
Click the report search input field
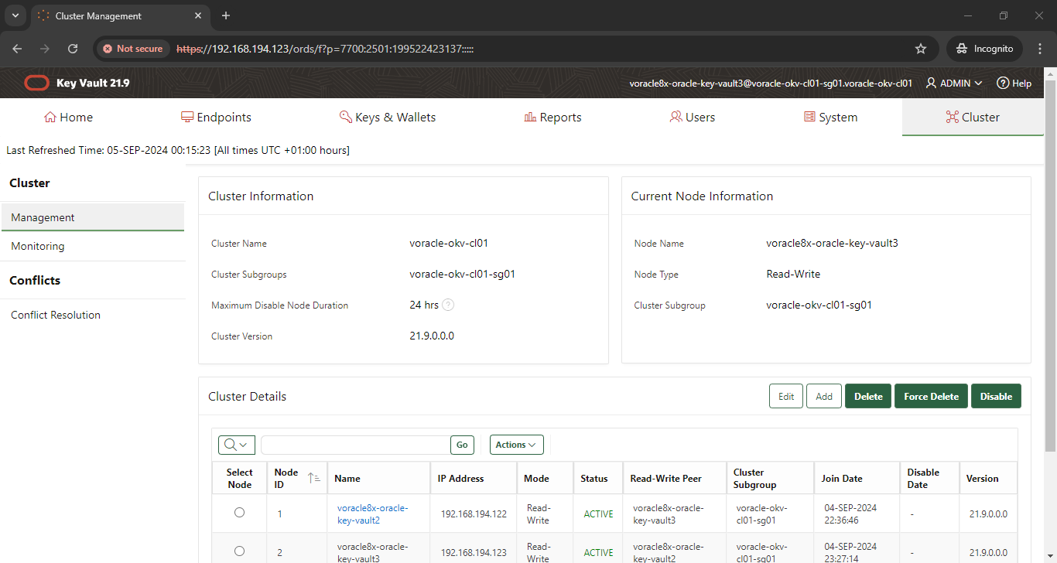(x=356, y=445)
